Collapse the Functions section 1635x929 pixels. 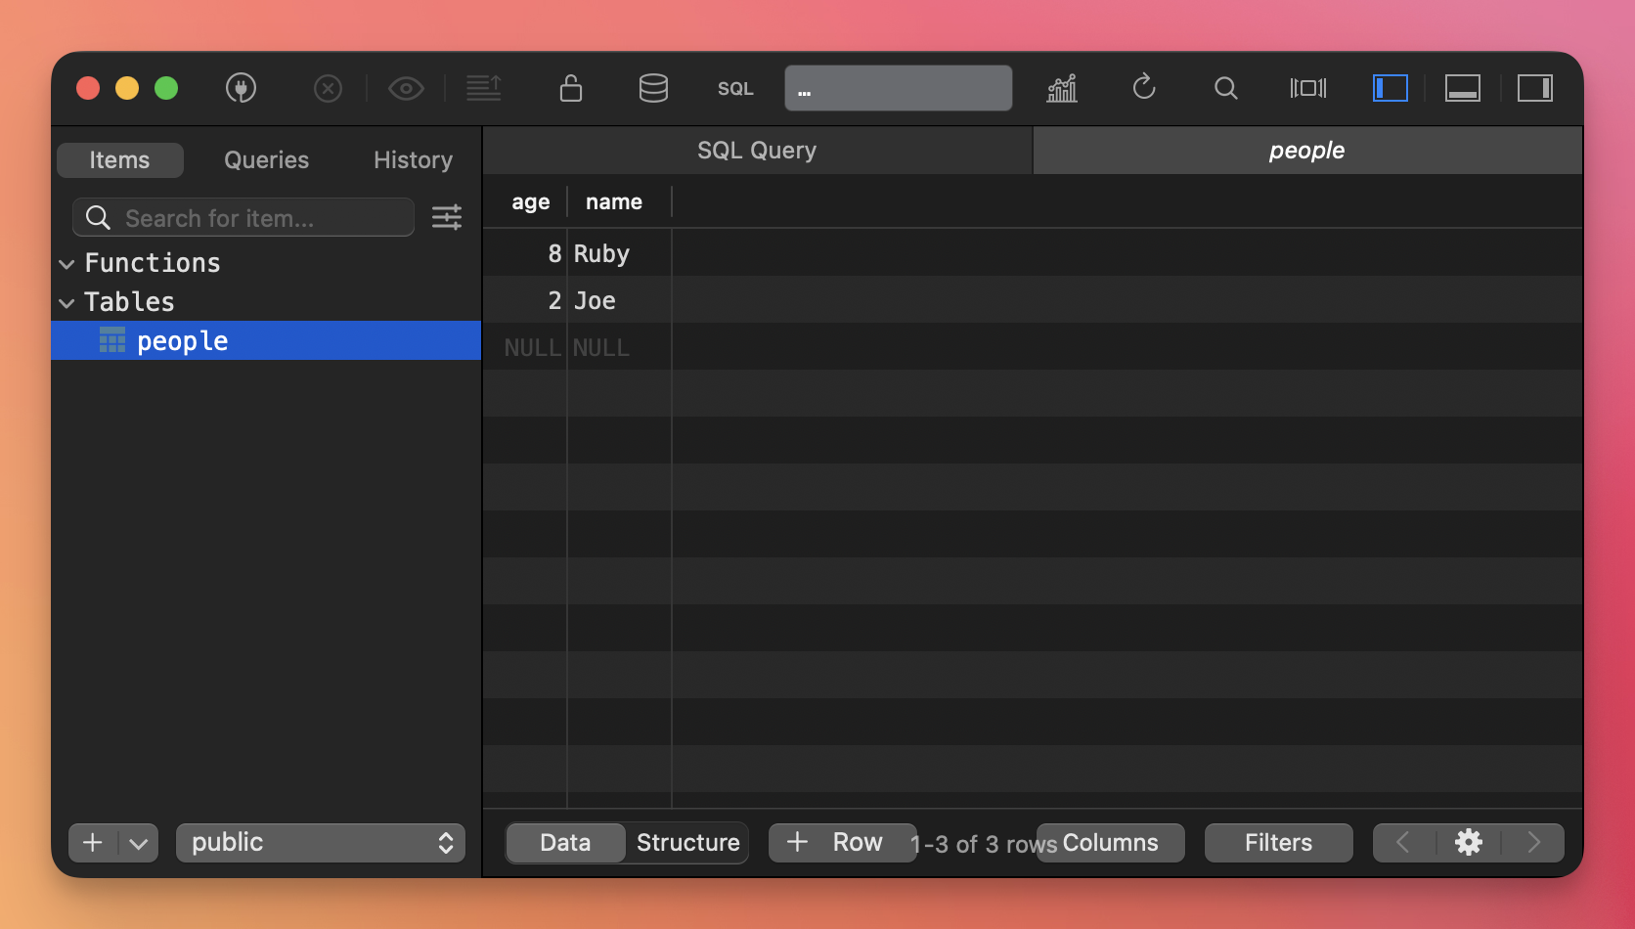point(67,264)
